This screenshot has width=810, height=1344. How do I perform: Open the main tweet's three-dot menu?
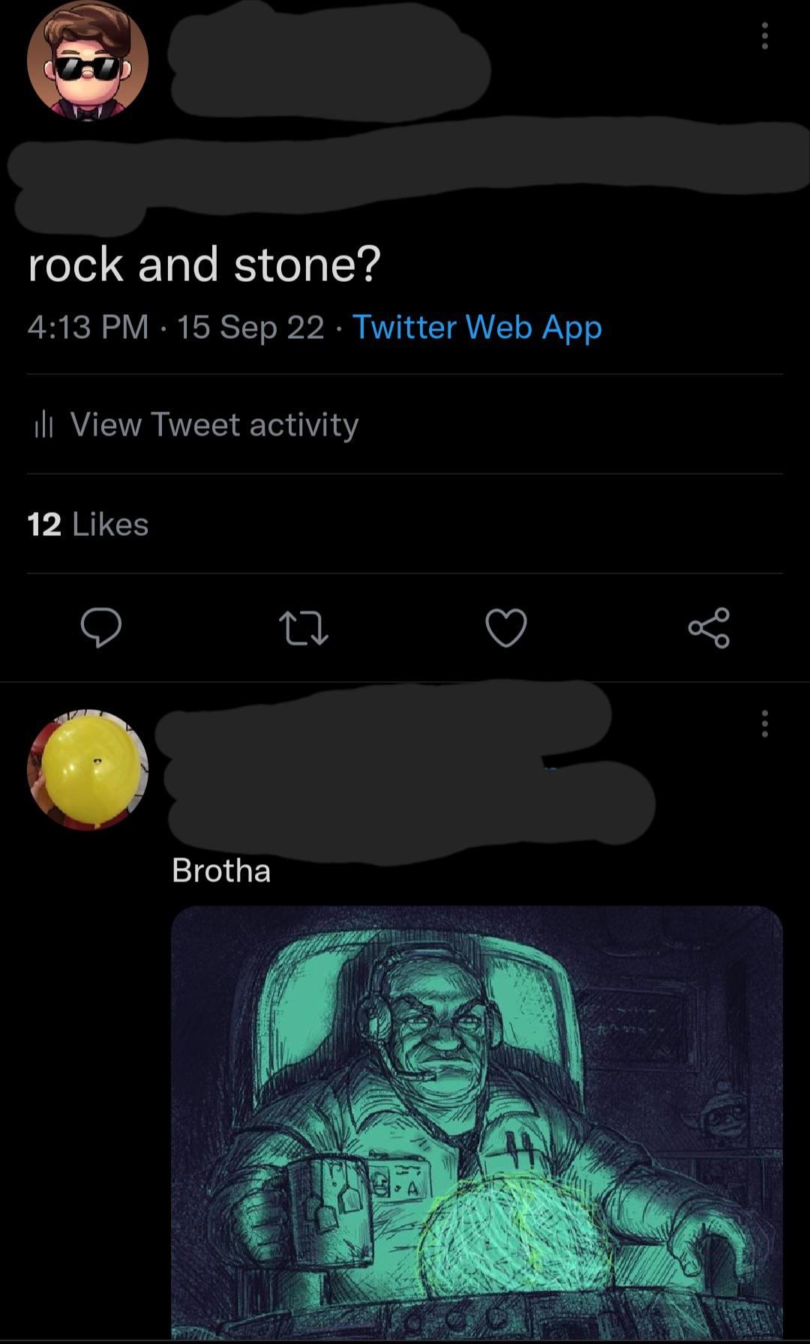click(764, 36)
